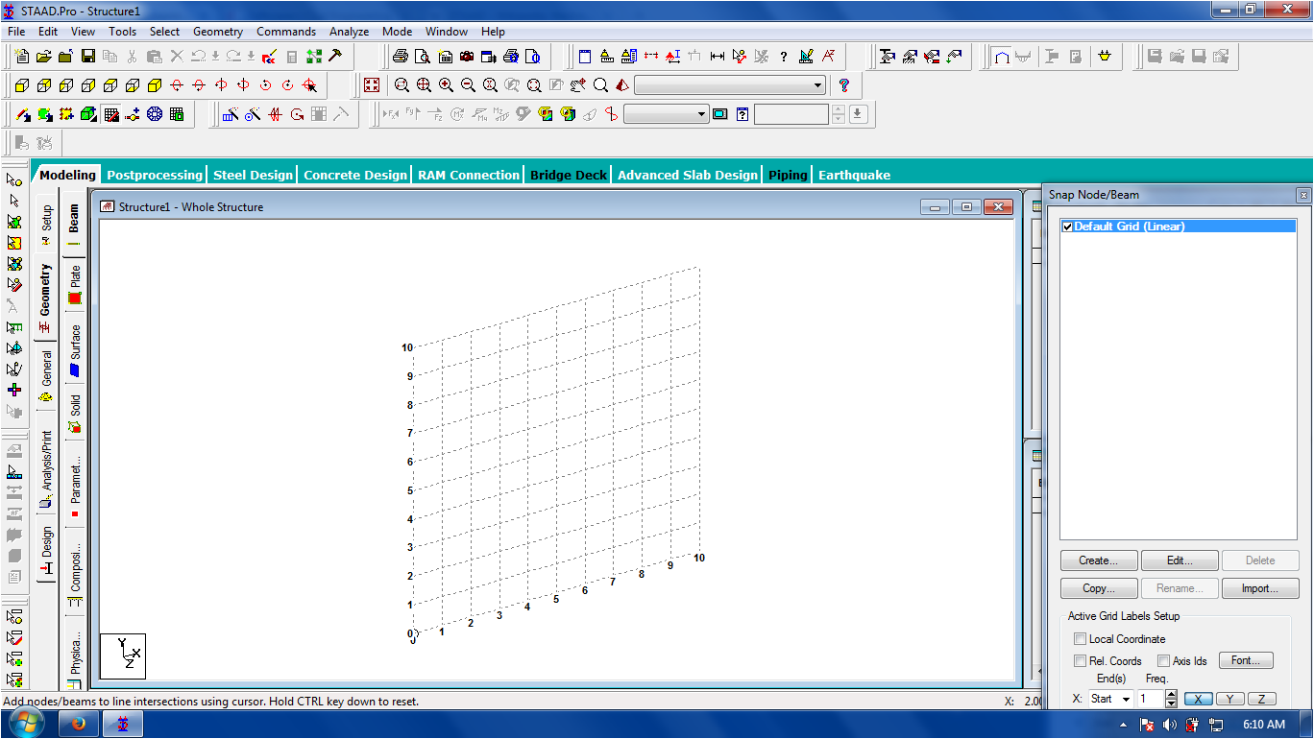Viewport: 1314px width, 739px height.
Task: Click the Freq. spinner arrows
Action: click(x=1171, y=699)
